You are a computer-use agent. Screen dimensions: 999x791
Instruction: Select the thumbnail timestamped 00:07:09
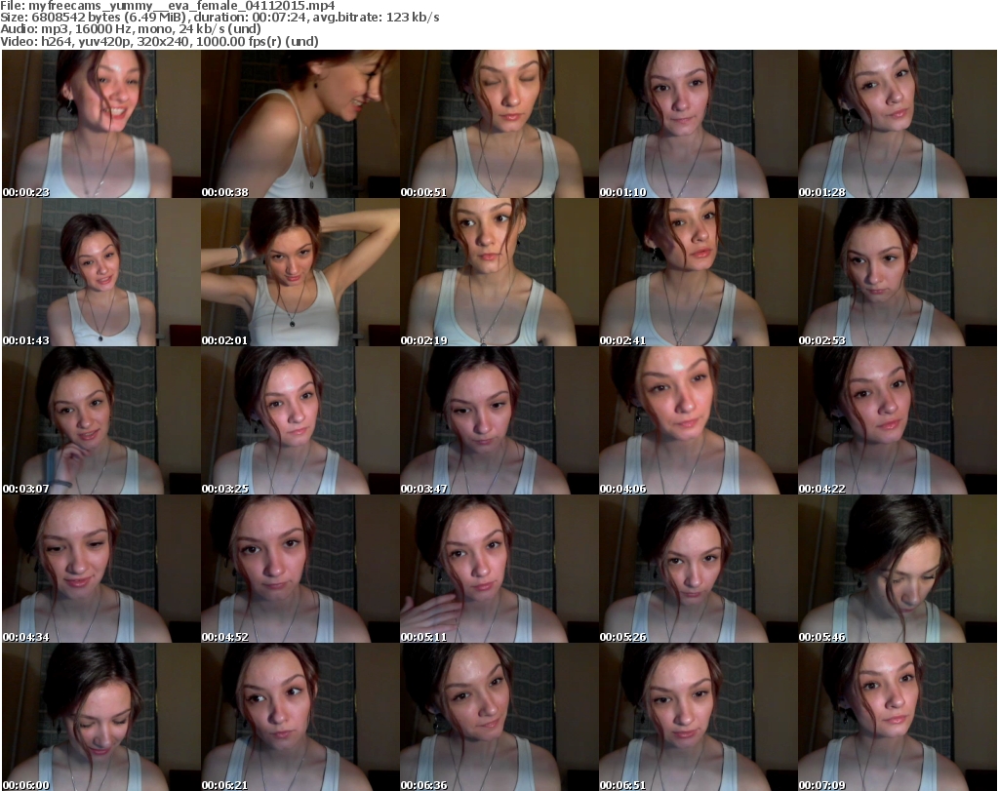898,717
